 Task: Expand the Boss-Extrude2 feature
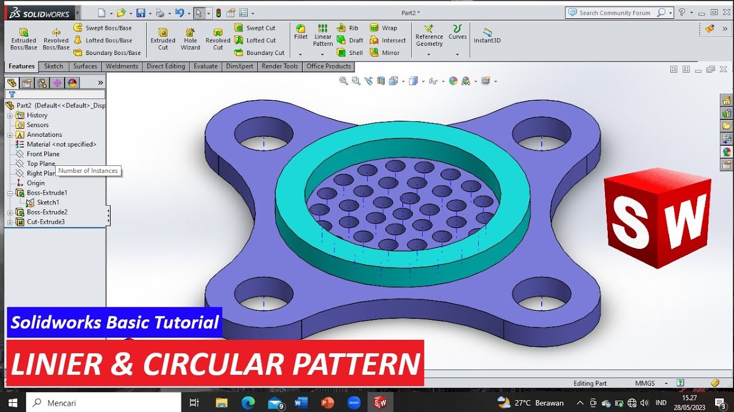[10, 212]
